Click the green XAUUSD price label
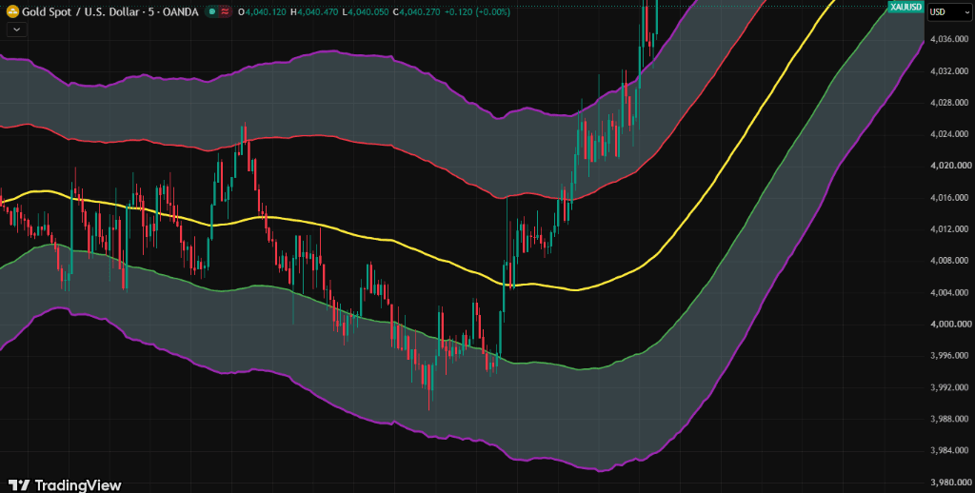The width and height of the screenshot is (975, 493). click(905, 7)
